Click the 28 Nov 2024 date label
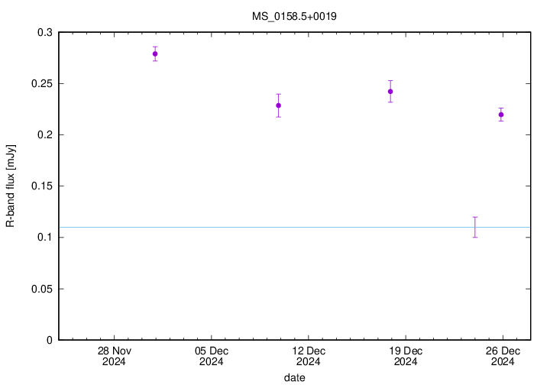 click(114, 356)
